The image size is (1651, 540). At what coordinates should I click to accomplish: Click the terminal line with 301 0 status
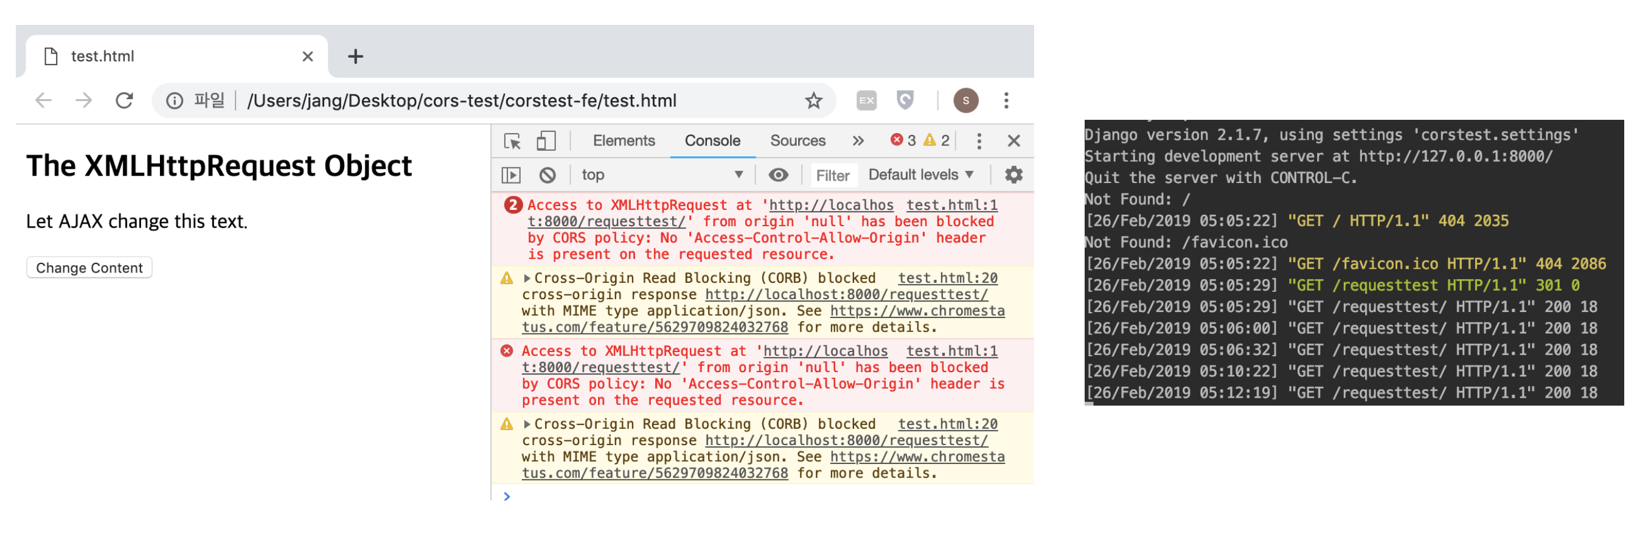click(x=1332, y=286)
